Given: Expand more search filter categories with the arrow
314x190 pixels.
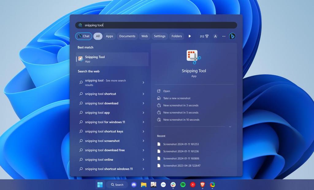Looking at the screenshot, I should pos(190,36).
